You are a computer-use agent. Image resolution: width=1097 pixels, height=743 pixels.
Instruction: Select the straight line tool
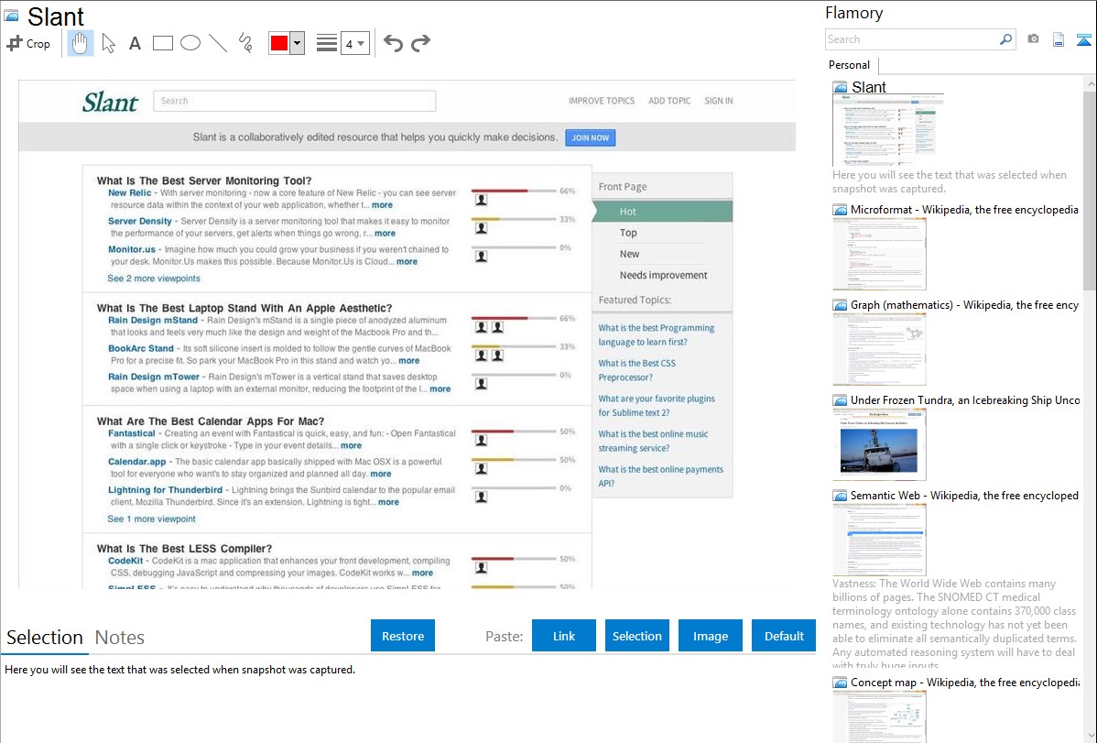(218, 43)
